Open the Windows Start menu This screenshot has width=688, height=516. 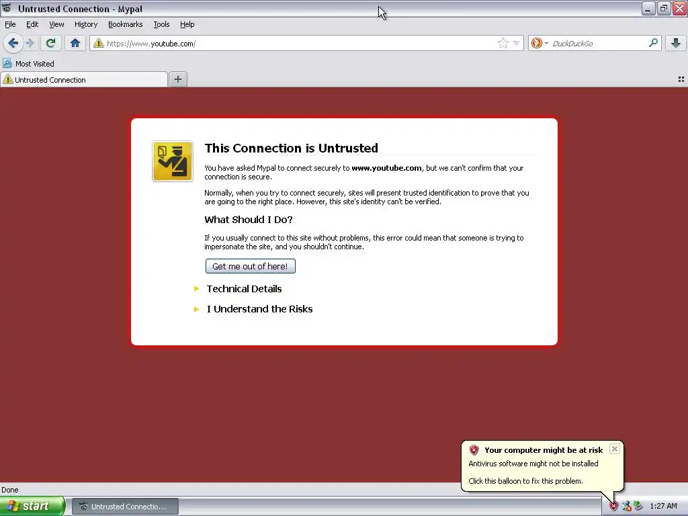[32, 506]
